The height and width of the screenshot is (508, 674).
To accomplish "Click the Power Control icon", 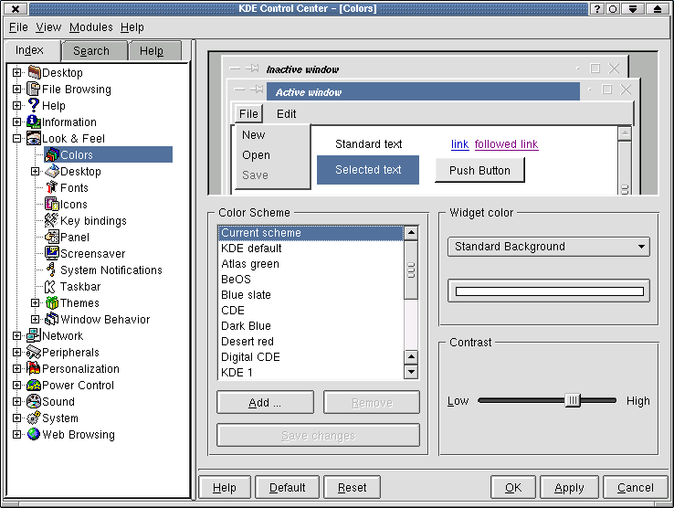I will click(34, 385).
